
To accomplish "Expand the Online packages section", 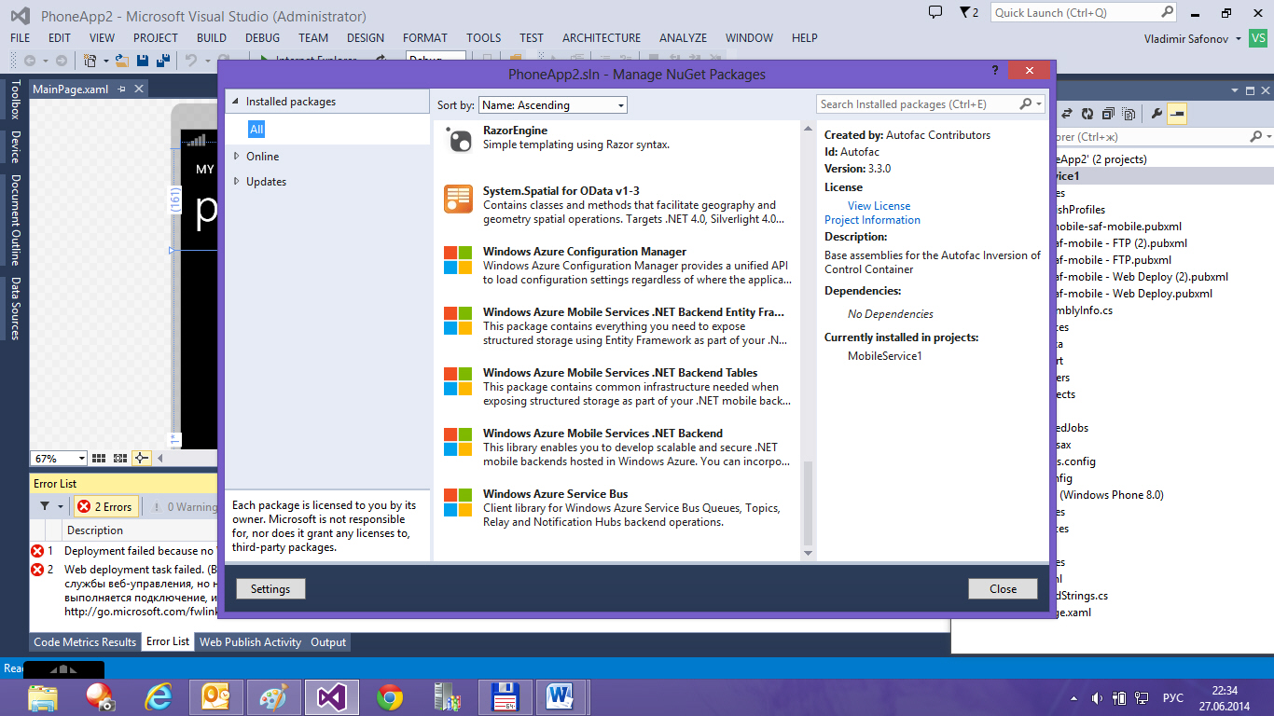I will click(236, 156).
